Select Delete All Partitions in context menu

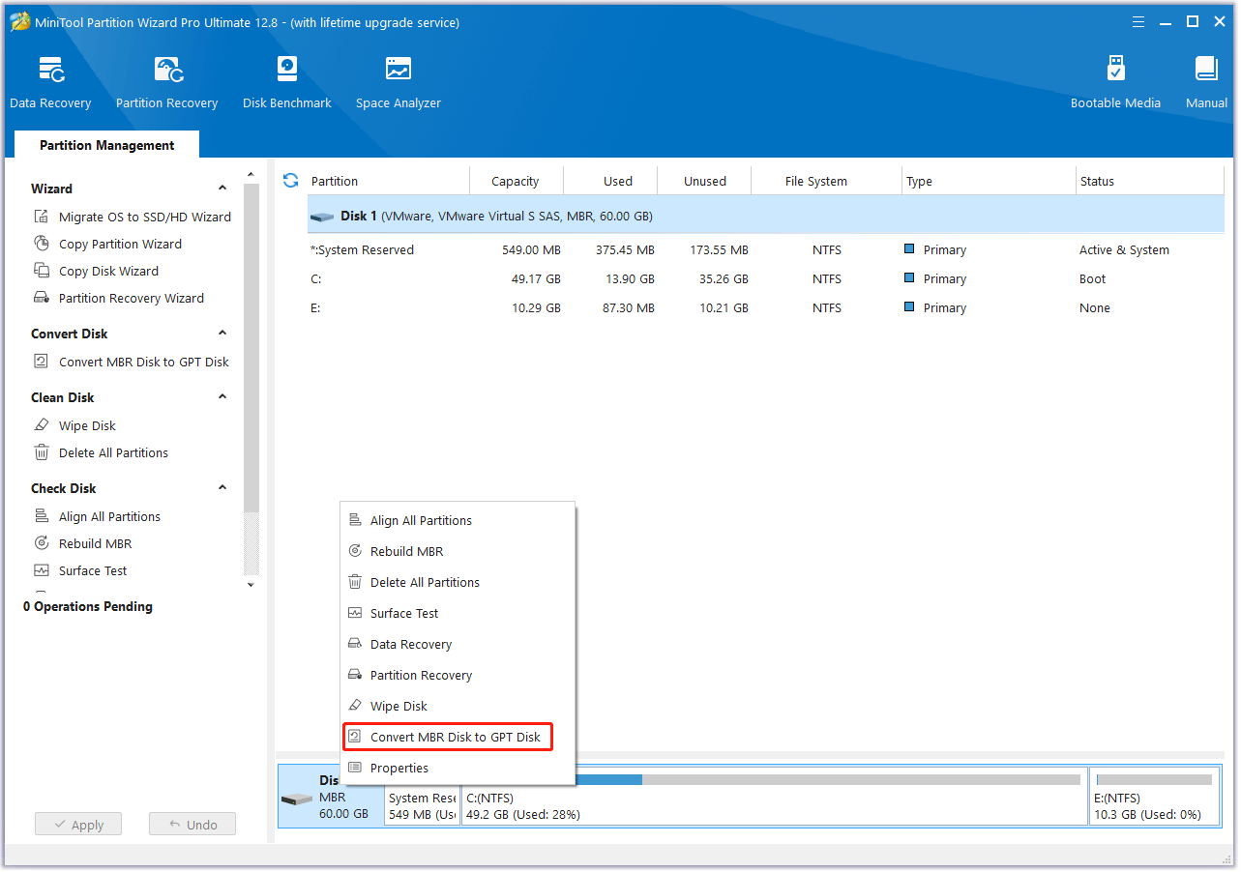coord(458,582)
